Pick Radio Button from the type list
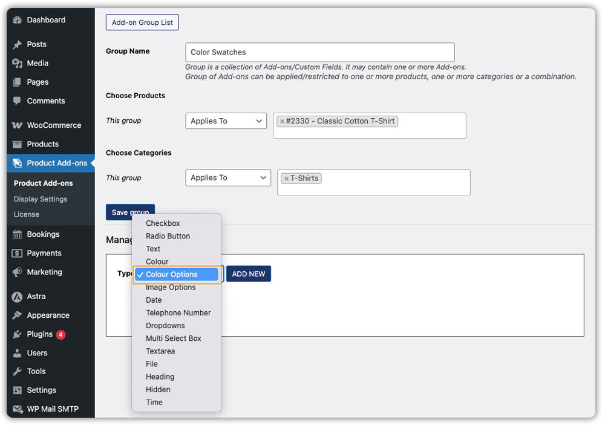The width and height of the screenshot is (605, 425). pos(168,236)
